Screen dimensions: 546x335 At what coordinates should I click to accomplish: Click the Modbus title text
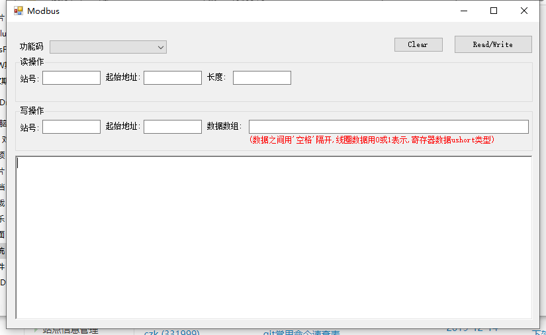[x=43, y=11]
